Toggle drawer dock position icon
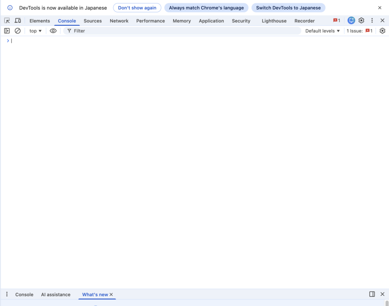This screenshot has width=389, height=306. [x=372, y=294]
